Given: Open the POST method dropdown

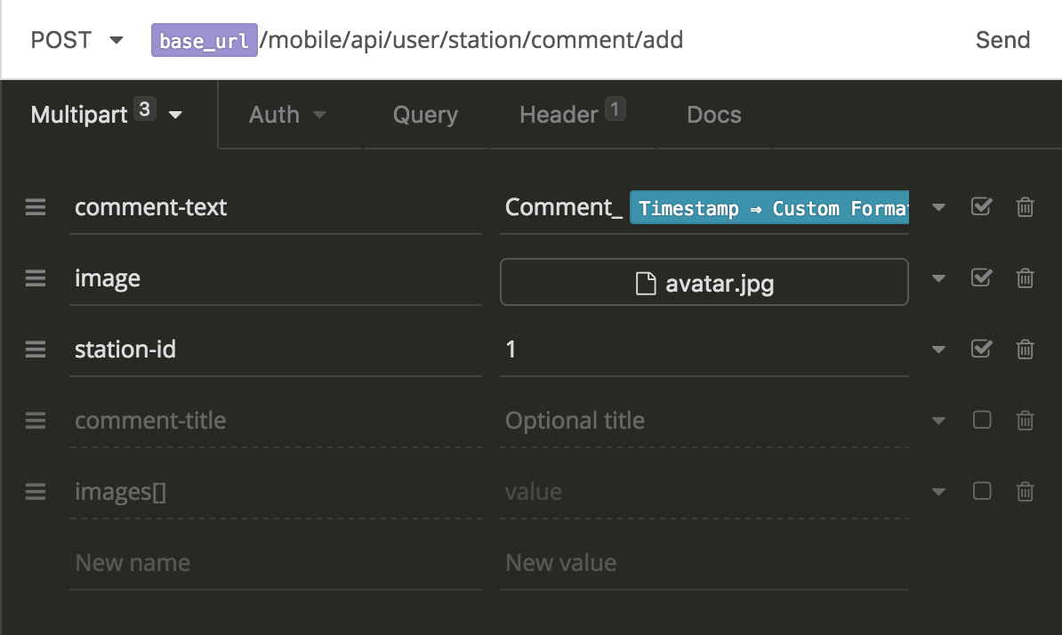Looking at the screenshot, I should click(76, 40).
